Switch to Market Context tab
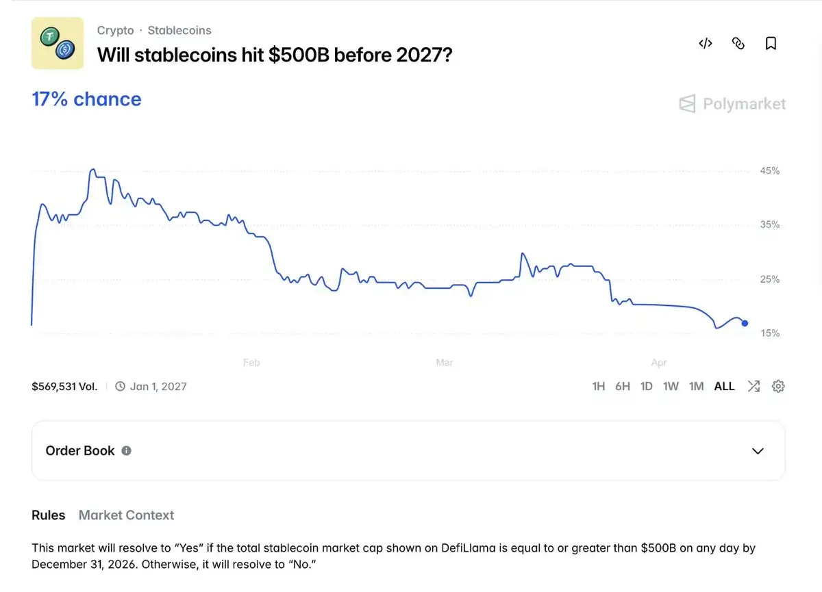822x592 pixels. (x=126, y=515)
